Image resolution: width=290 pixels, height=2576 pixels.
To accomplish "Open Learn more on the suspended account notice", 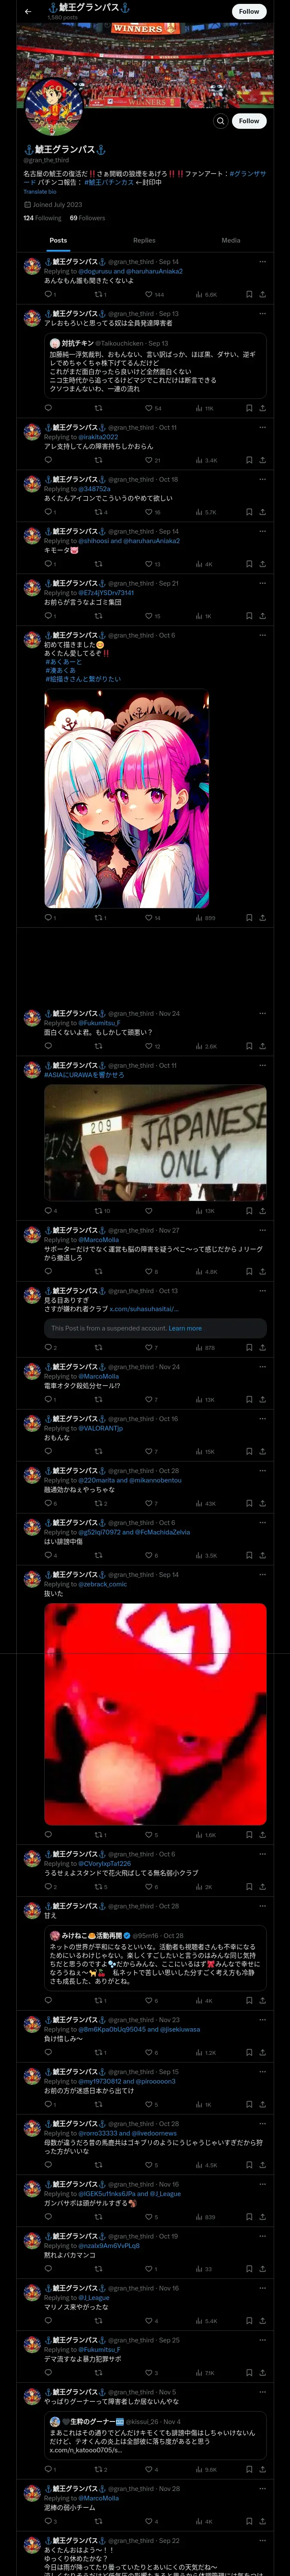I will click(x=185, y=1328).
